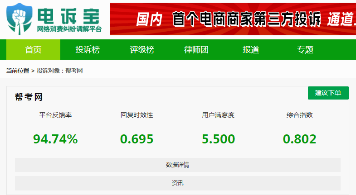The width and height of the screenshot is (356, 195).
Task: Expand the 资讯 bar
Action: click(178, 183)
